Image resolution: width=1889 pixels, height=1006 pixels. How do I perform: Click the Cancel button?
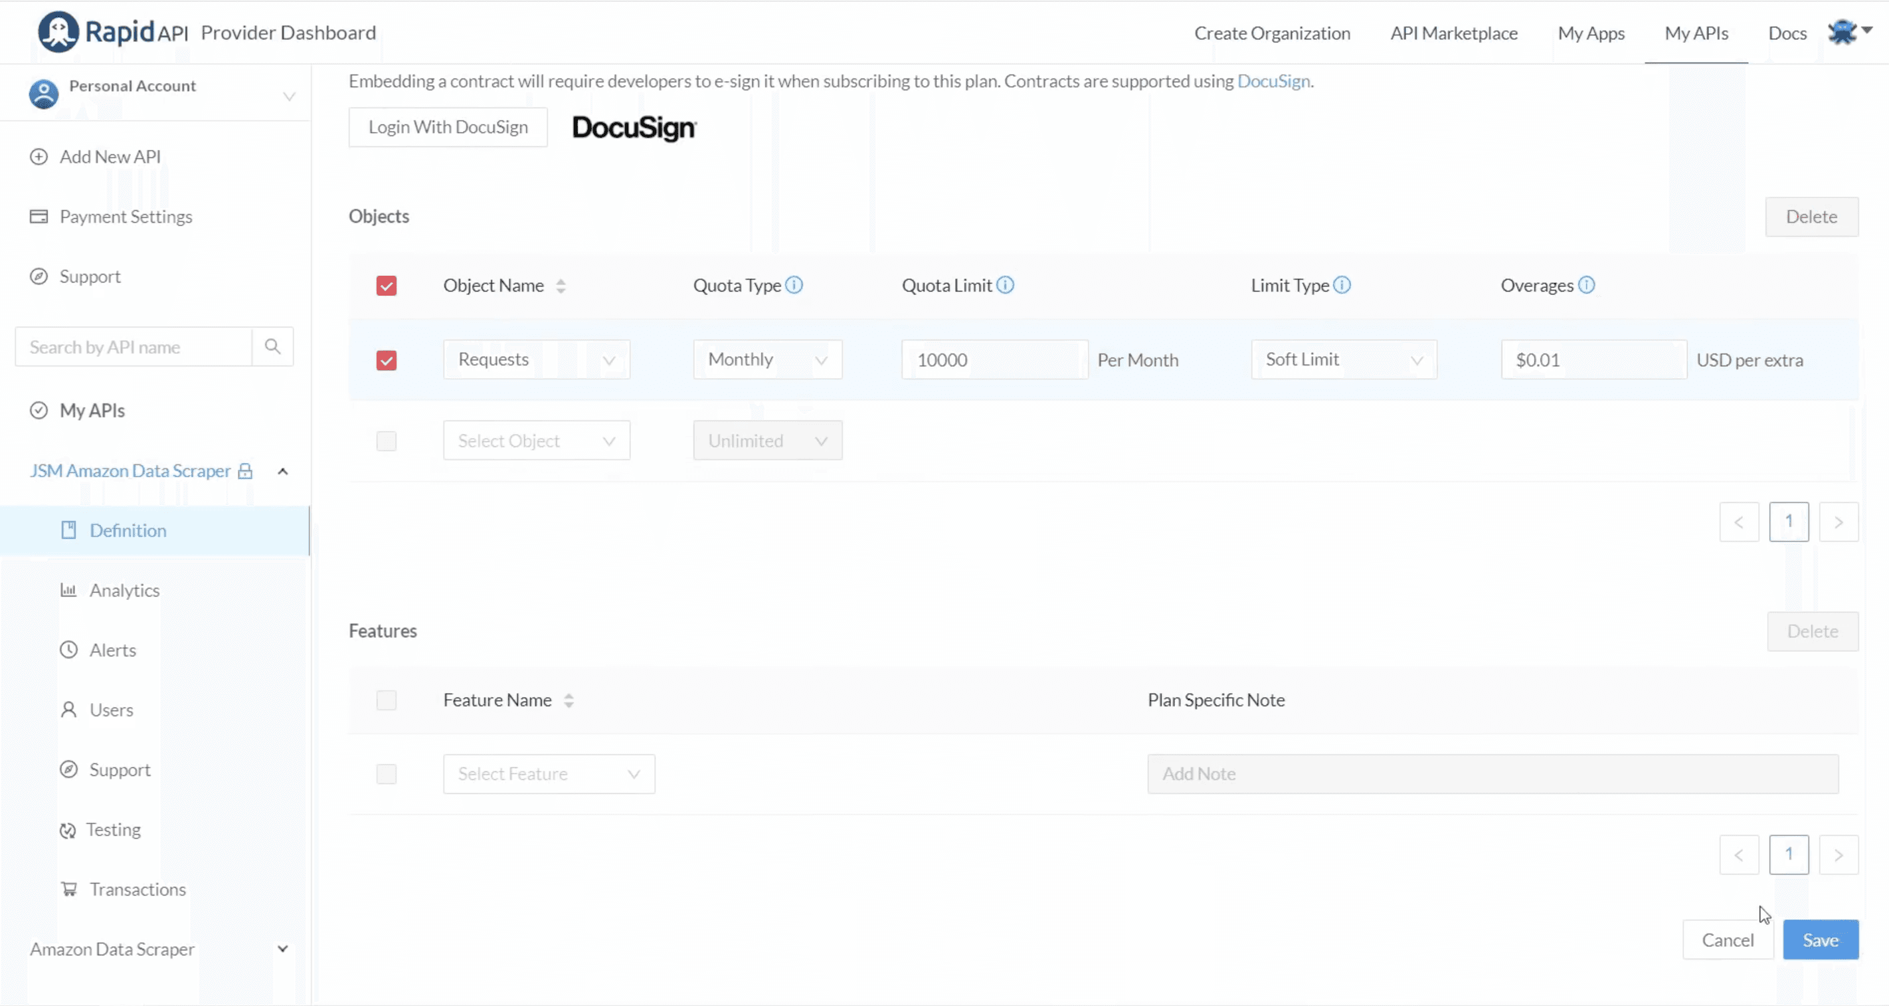pos(1728,940)
